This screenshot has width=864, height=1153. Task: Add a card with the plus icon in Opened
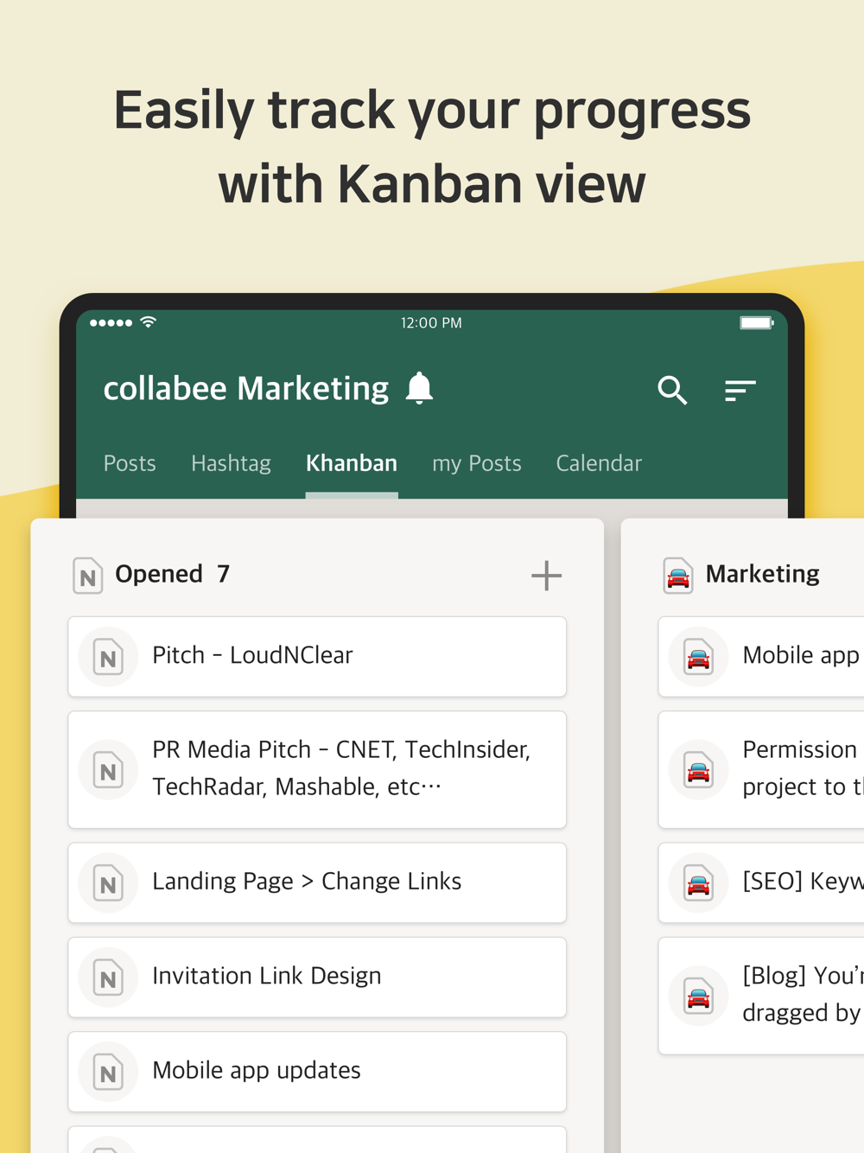click(546, 575)
